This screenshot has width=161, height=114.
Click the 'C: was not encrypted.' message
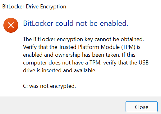tap(49, 86)
